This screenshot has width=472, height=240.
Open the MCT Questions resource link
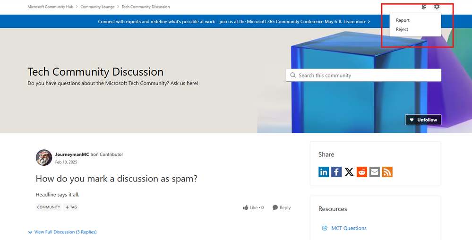click(349, 228)
